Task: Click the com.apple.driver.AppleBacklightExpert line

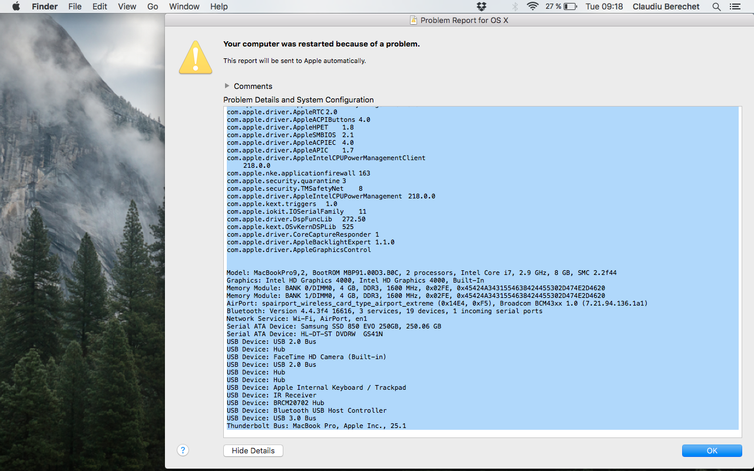Action: (310, 242)
